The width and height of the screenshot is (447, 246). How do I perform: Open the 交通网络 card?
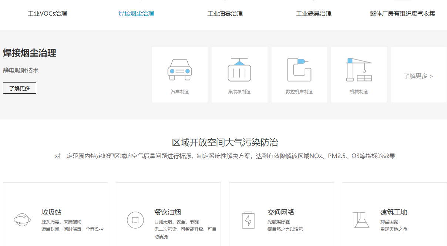[x=281, y=212]
